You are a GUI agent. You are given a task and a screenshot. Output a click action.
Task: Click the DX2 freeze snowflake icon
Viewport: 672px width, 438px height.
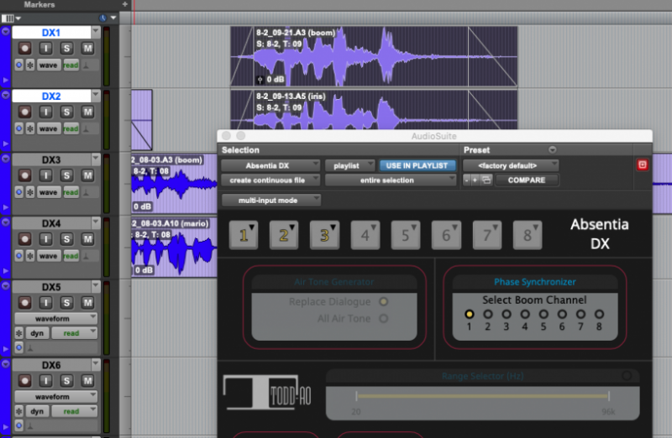(x=30, y=129)
